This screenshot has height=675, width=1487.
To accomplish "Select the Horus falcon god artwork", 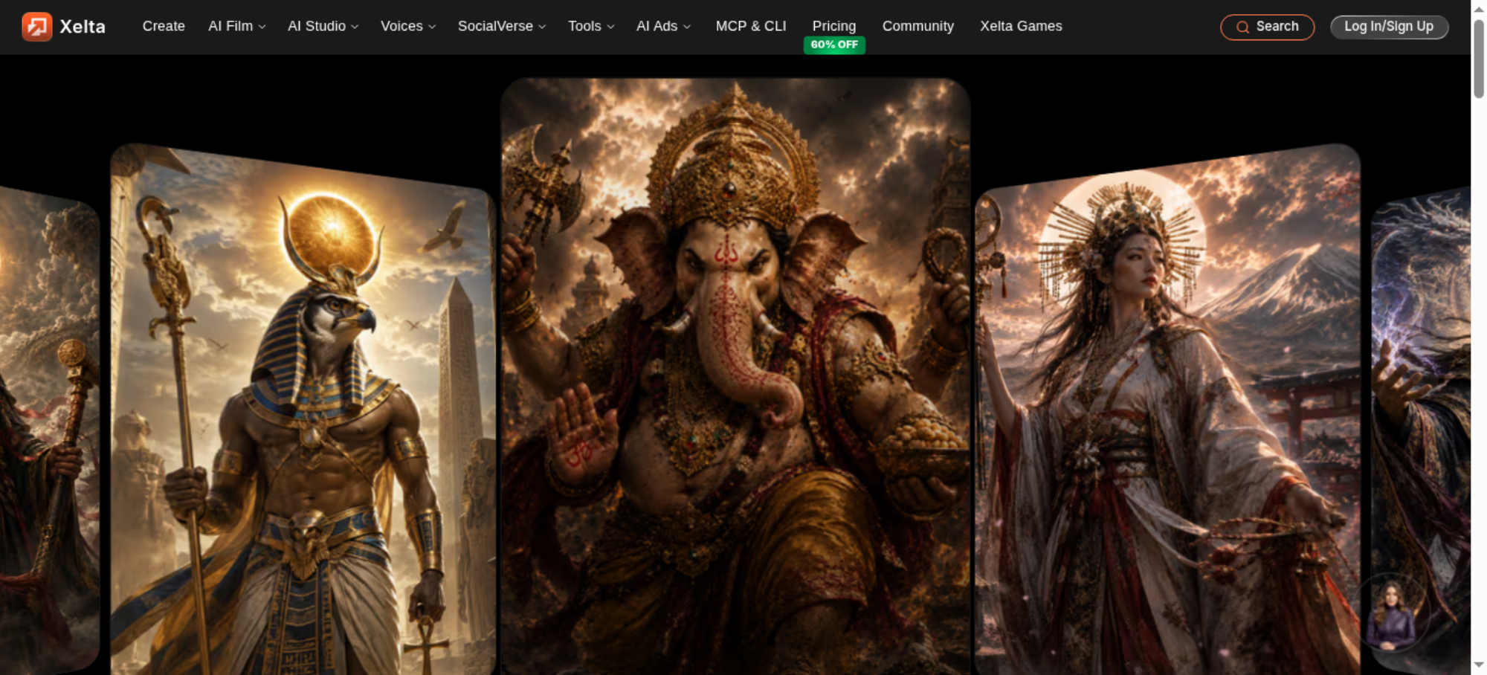I will click(303, 409).
